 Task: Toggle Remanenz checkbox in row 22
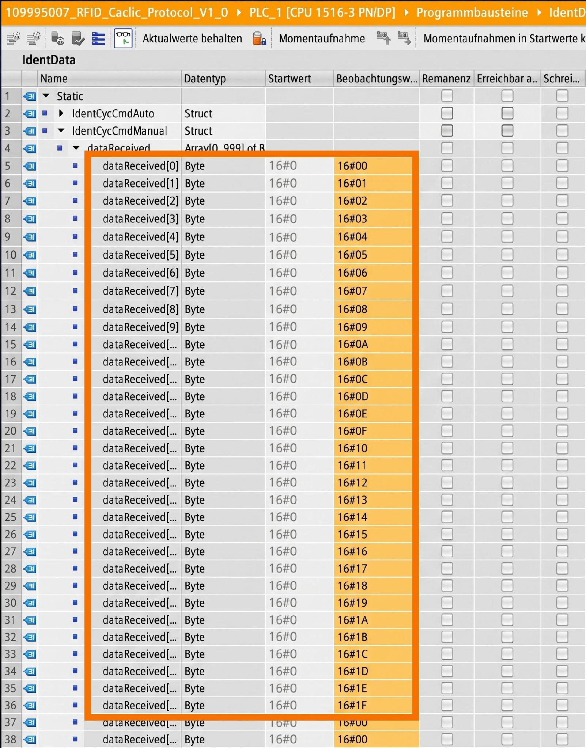447,465
